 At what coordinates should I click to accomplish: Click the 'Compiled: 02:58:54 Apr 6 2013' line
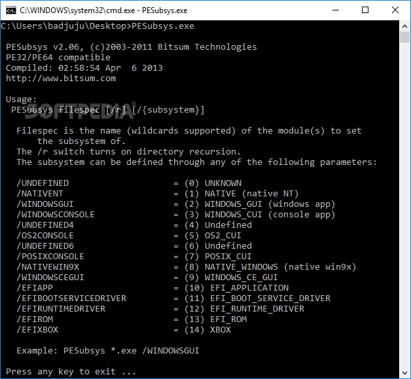point(84,68)
